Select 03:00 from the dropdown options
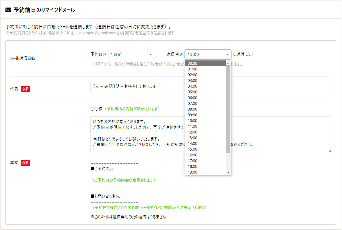 (205, 80)
